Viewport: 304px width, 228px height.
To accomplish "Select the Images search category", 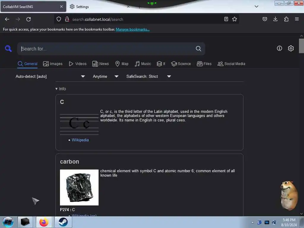I will 53,64.
